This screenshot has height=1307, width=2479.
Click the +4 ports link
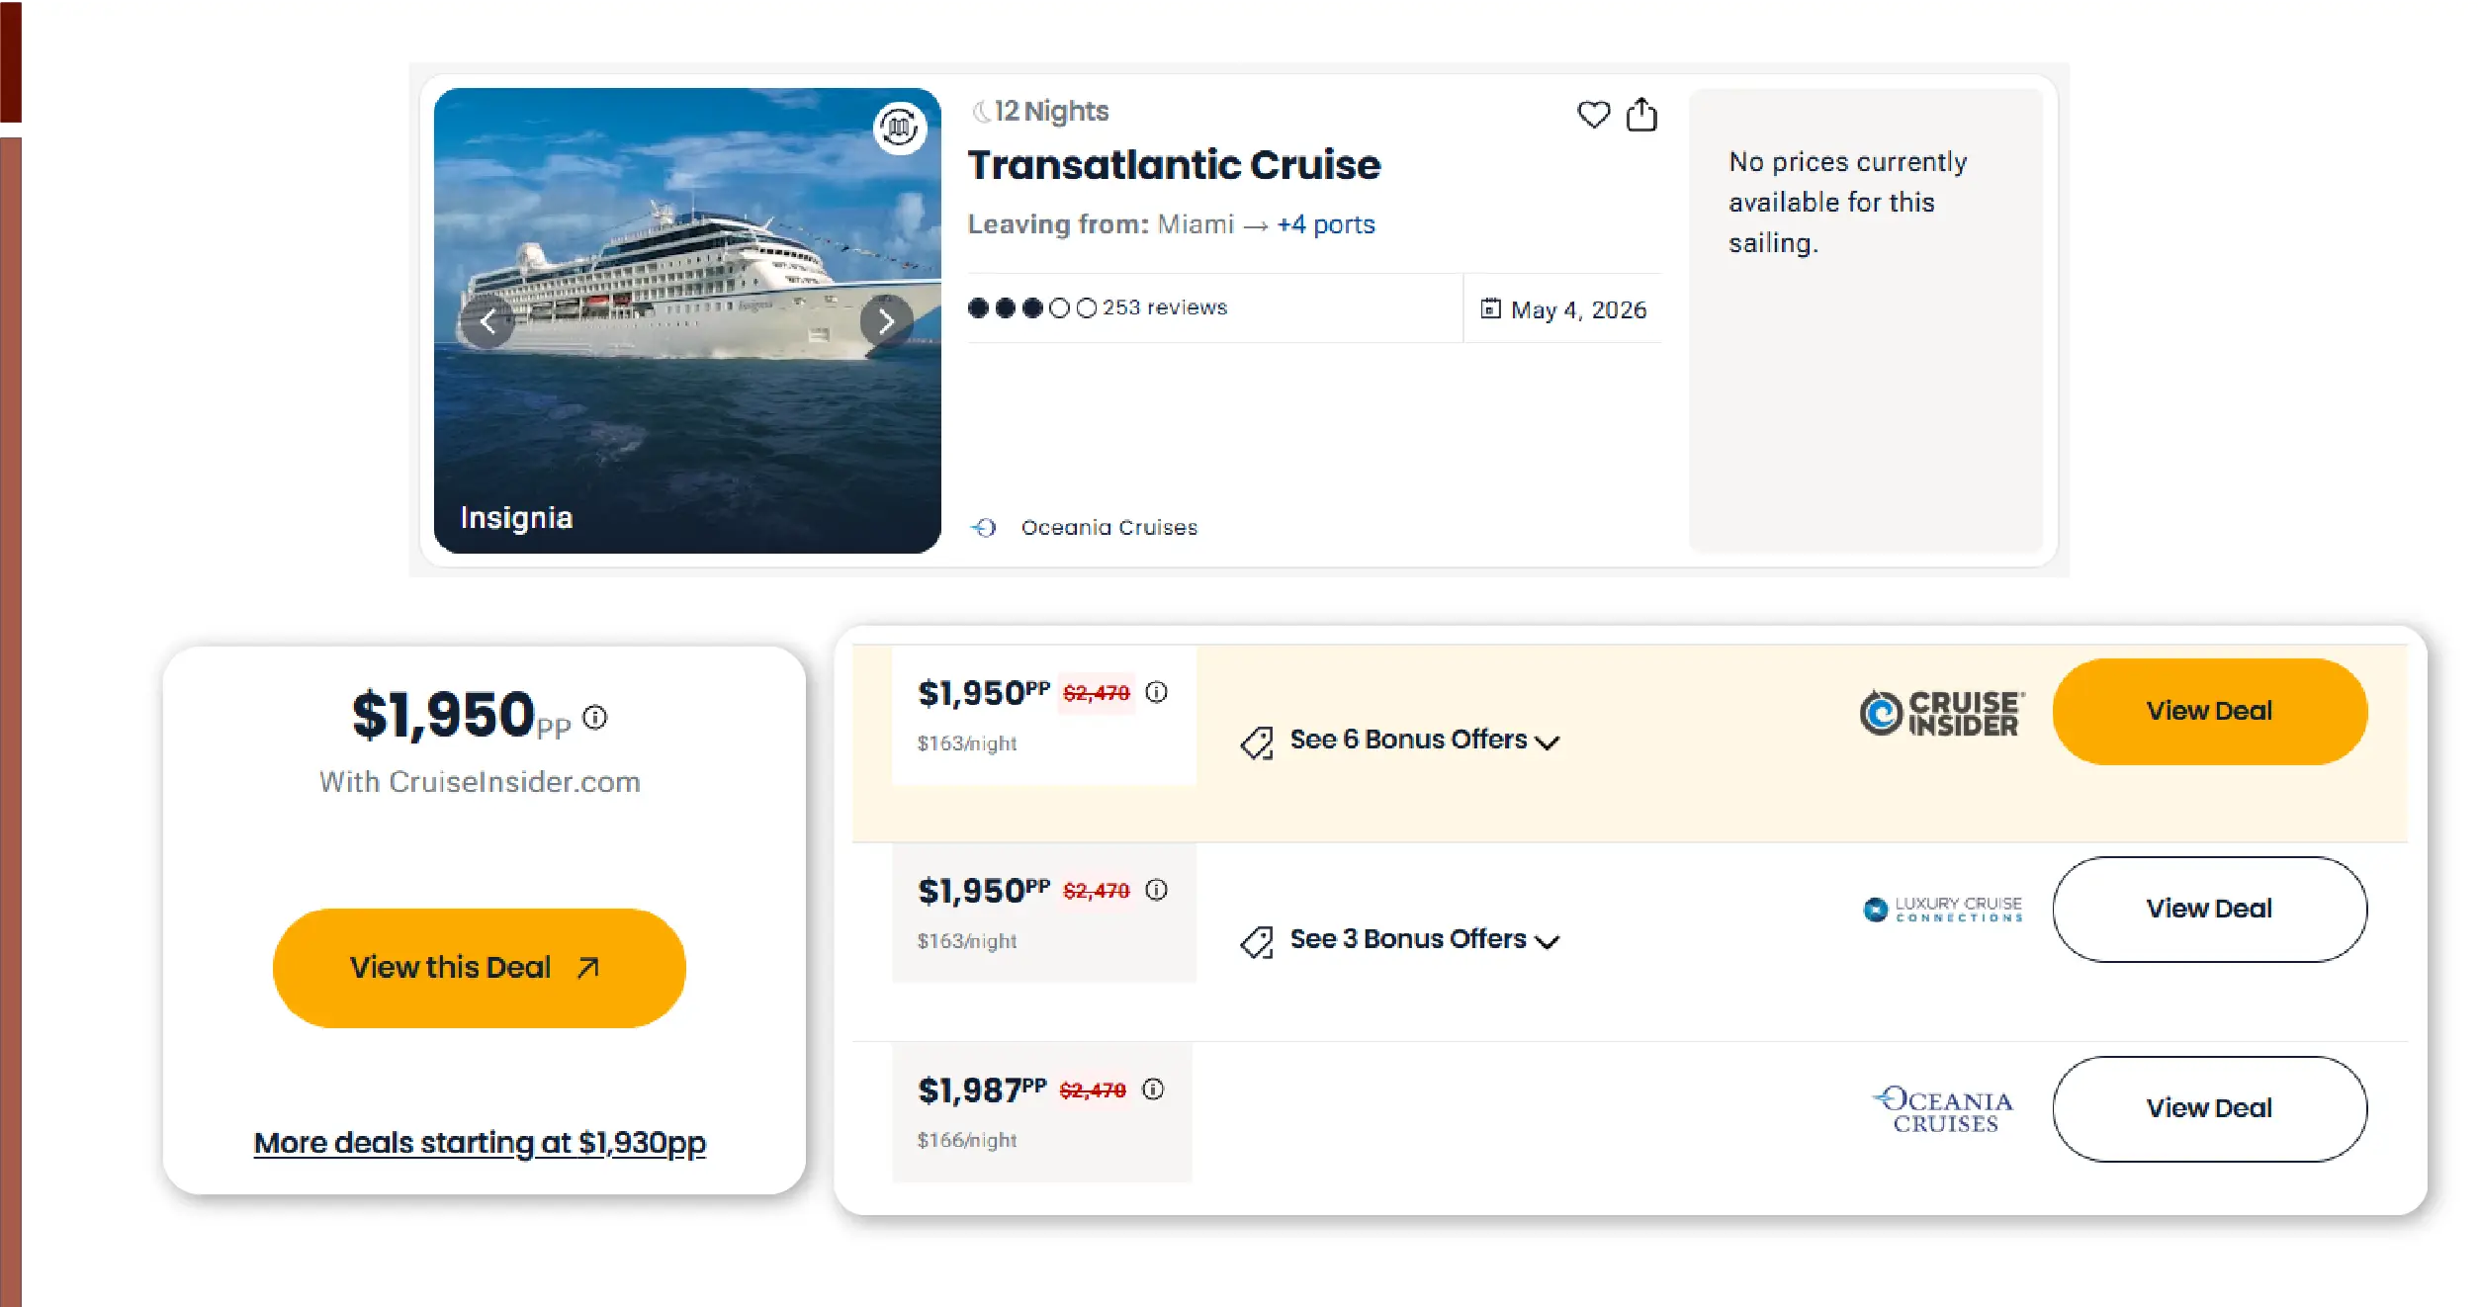click(x=1325, y=224)
